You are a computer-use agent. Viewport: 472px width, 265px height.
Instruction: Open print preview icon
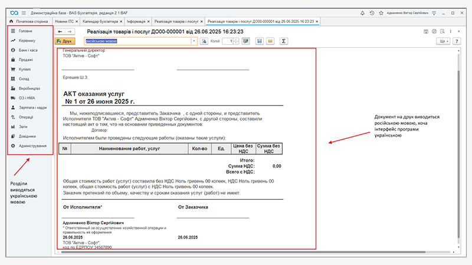[204, 41]
